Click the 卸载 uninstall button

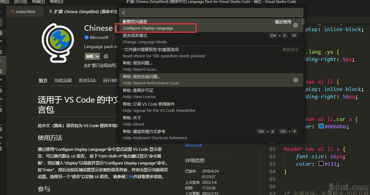click(x=90, y=56)
